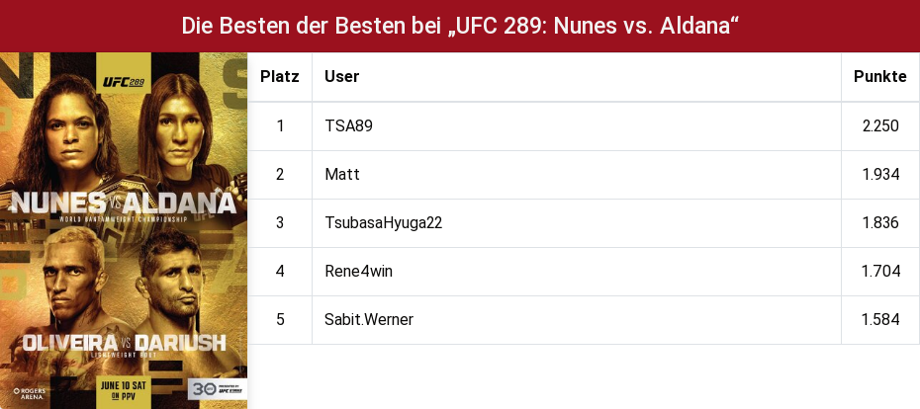
Task: Open user Matt's profile
Action: point(342,175)
